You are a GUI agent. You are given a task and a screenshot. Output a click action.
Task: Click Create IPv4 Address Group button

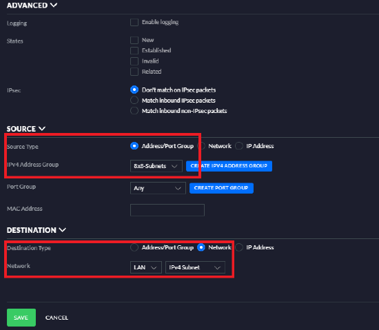pos(229,166)
